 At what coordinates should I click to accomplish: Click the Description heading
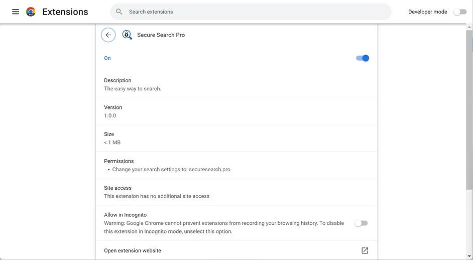coord(117,80)
